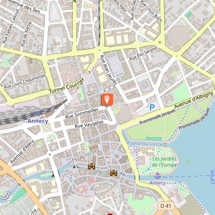The width and height of the screenshot is (215, 215).
Task: Select the right brown castle icon
Action: 114,173
